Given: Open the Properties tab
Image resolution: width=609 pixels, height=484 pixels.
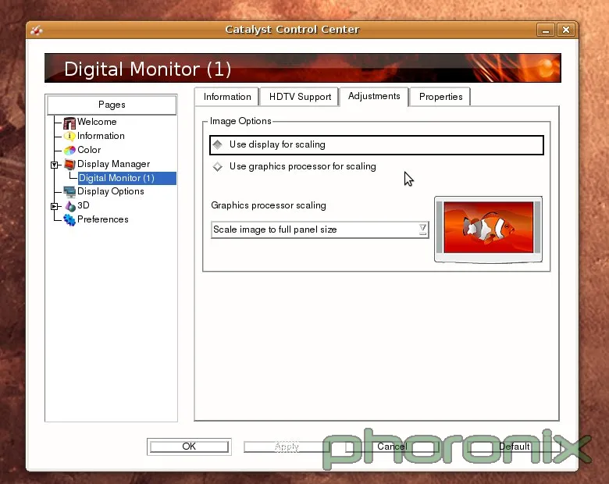Looking at the screenshot, I should coord(440,97).
